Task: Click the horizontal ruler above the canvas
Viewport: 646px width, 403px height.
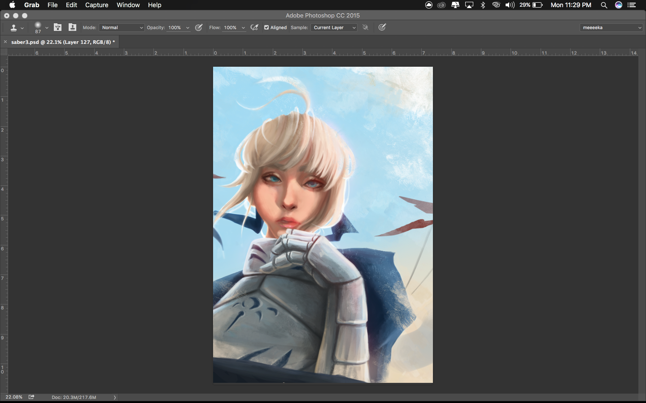Action: (323, 52)
